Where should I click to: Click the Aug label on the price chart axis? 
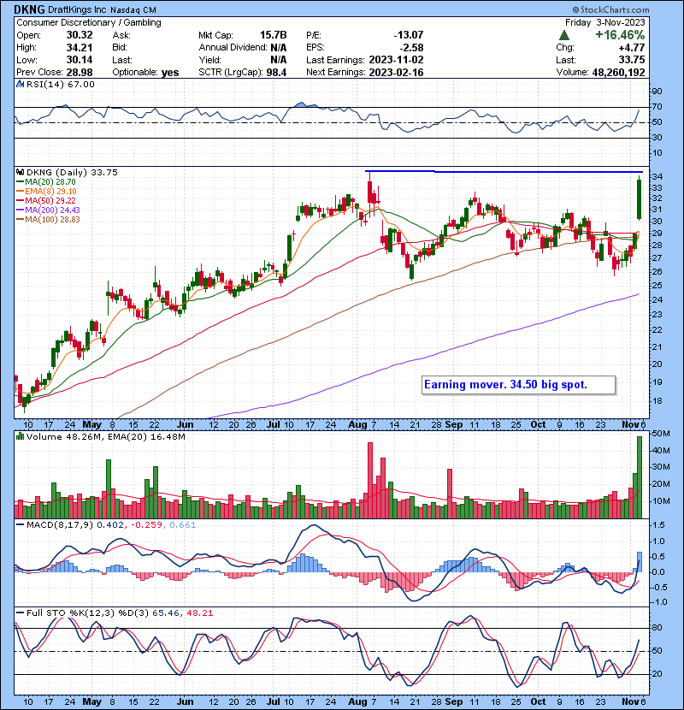click(357, 425)
